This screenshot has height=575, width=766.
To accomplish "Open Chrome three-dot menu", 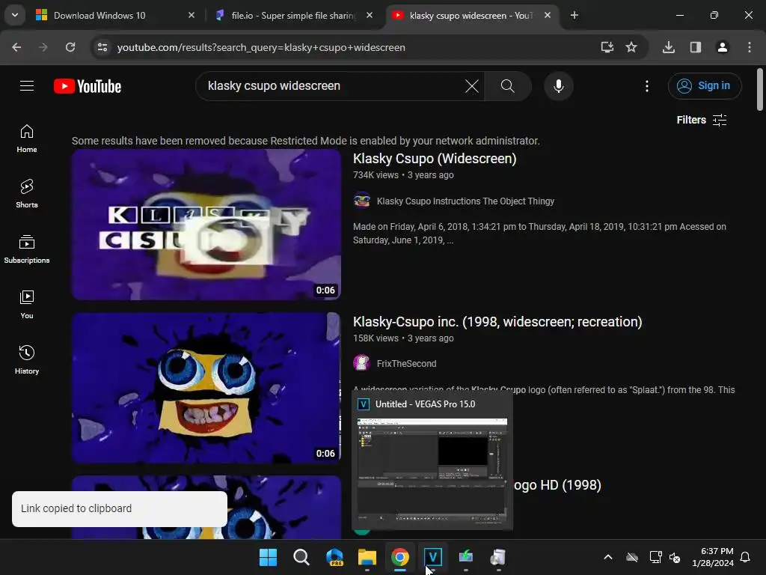I will [x=750, y=47].
